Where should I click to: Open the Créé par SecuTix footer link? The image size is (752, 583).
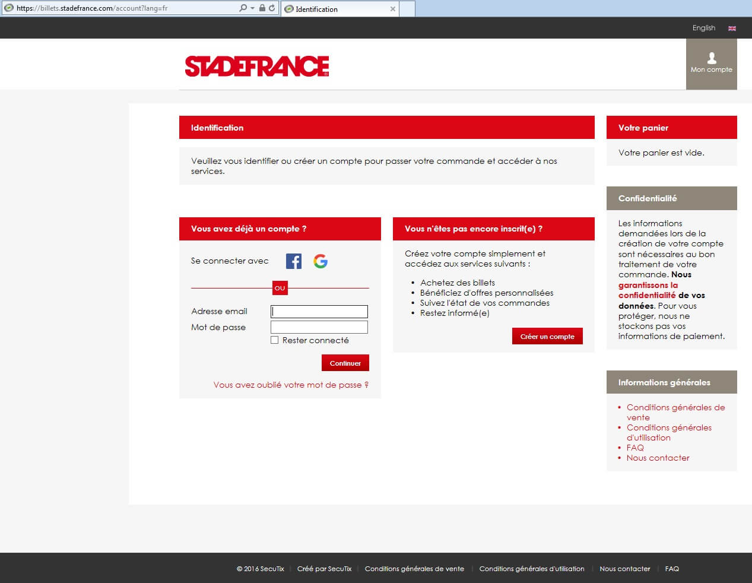click(x=324, y=569)
